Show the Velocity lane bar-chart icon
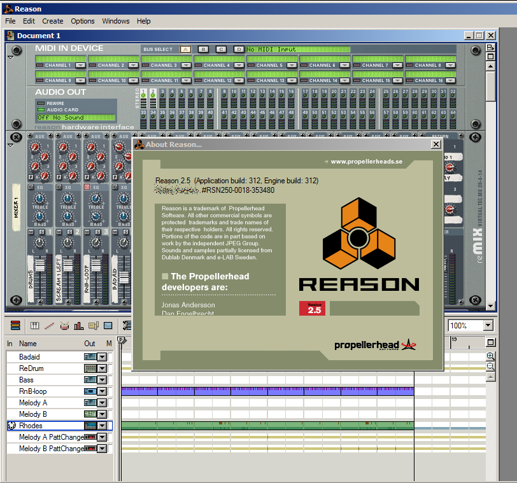This screenshot has width=517, height=483. pos(78,326)
